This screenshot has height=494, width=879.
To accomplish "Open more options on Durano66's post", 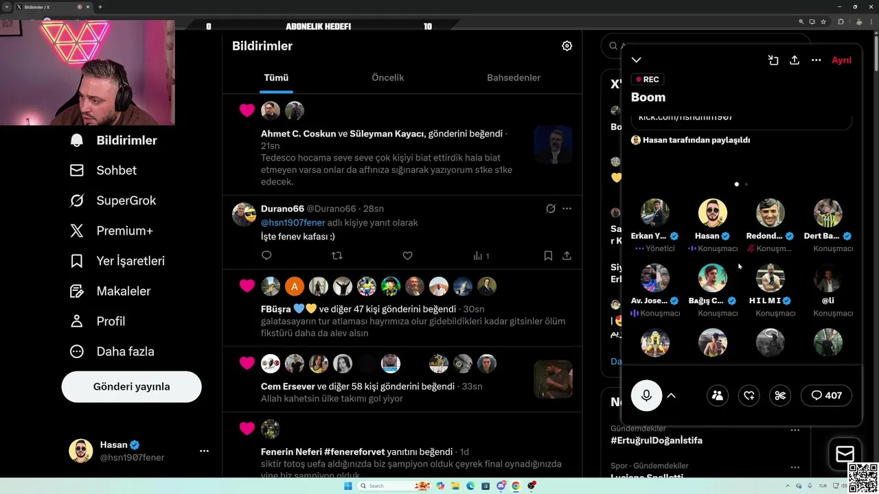I will pyautogui.click(x=567, y=209).
